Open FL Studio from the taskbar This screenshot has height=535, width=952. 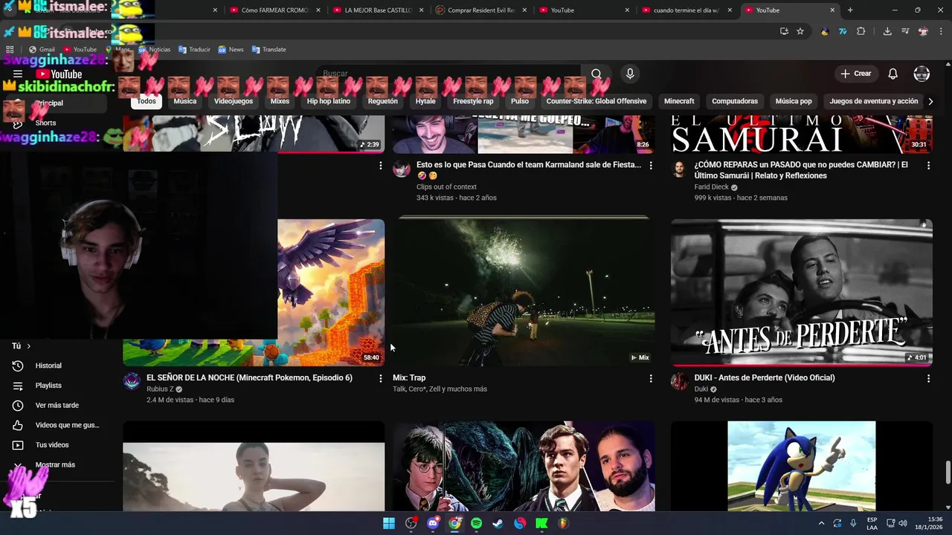563,523
